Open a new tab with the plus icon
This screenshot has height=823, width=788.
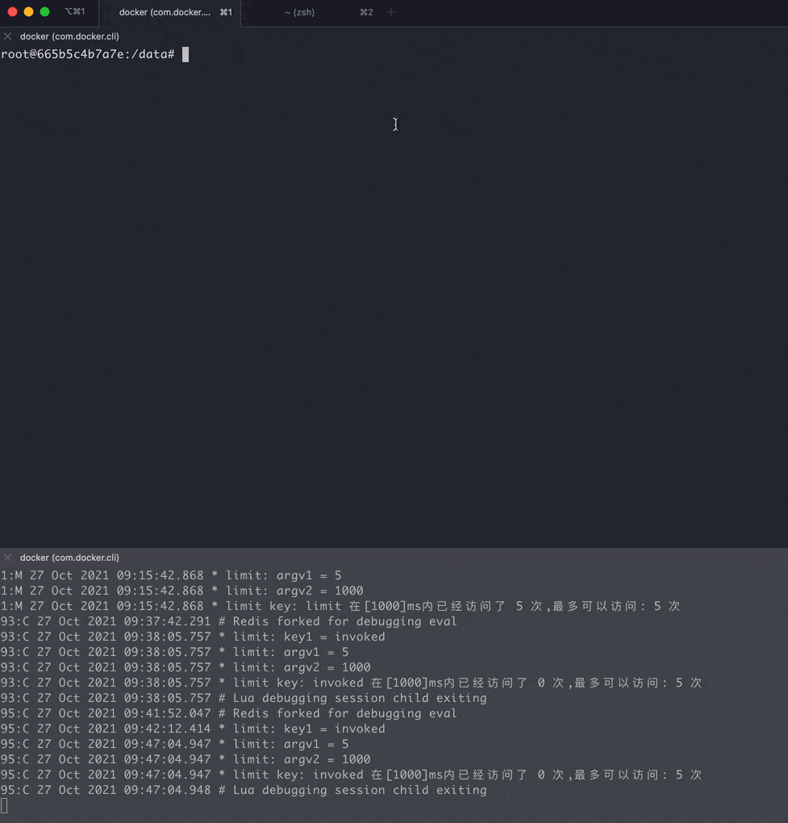pyautogui.click(x=391, y=12)
